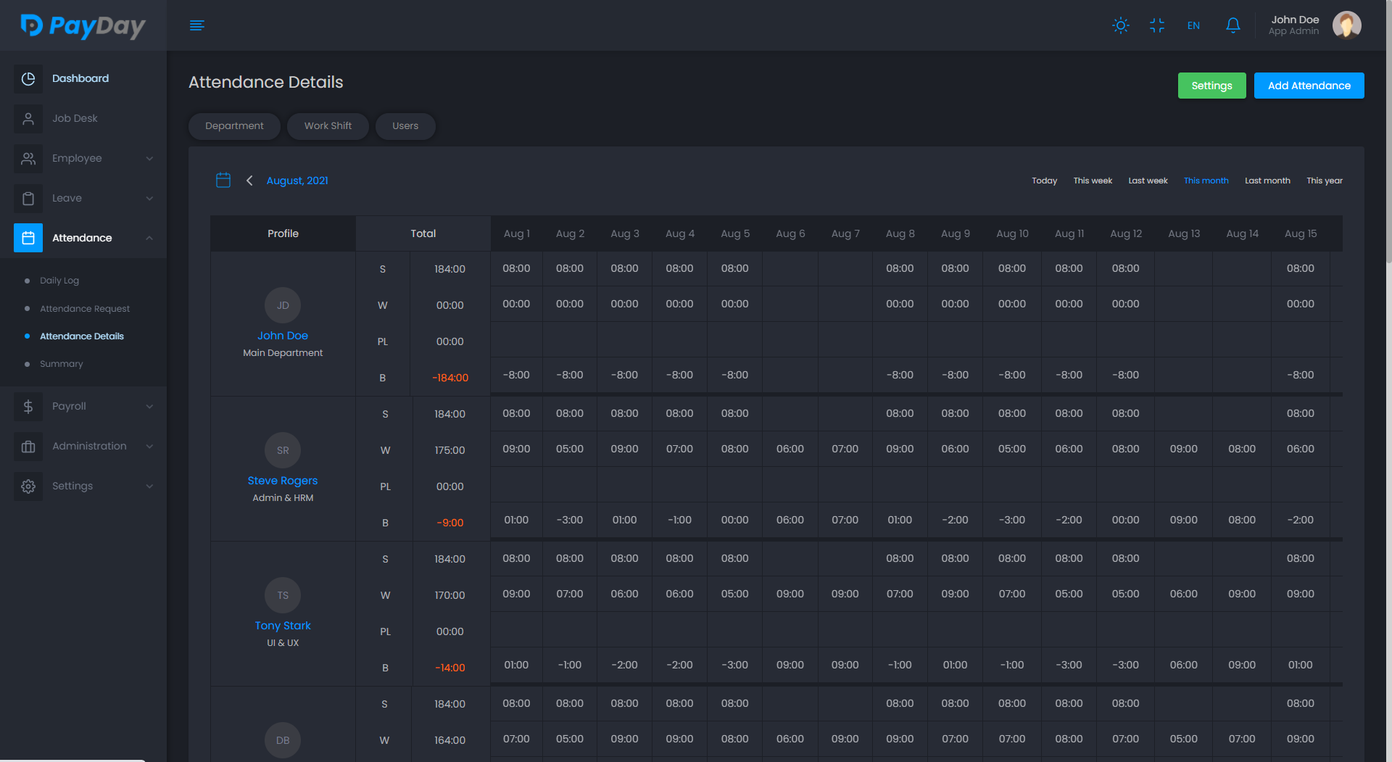Select the Summary submenu item

click(x=62, y=364)
